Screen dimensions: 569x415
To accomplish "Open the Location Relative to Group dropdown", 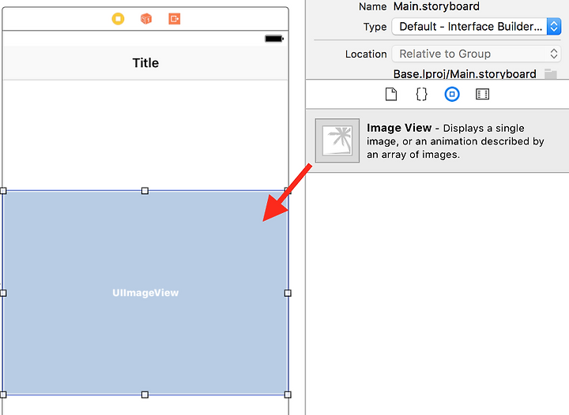I will (476, 54).
